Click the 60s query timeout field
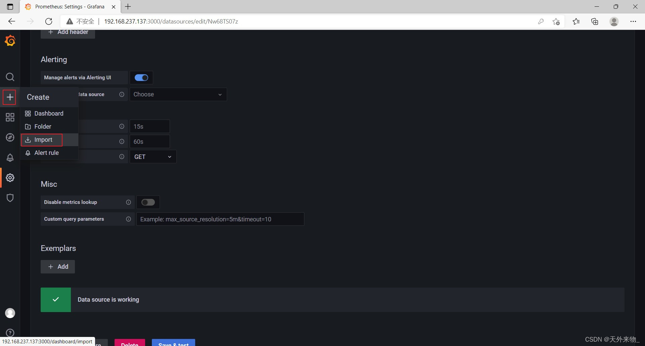Screen dimensions: 645x346 150,141
